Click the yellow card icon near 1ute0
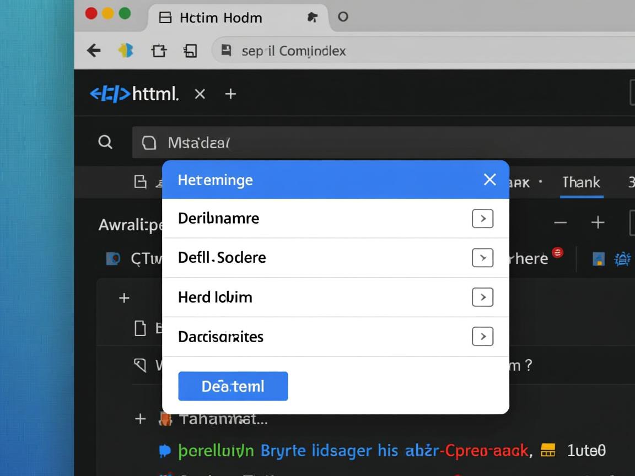This screenshot has width=635, height=476. coord(548,451)
